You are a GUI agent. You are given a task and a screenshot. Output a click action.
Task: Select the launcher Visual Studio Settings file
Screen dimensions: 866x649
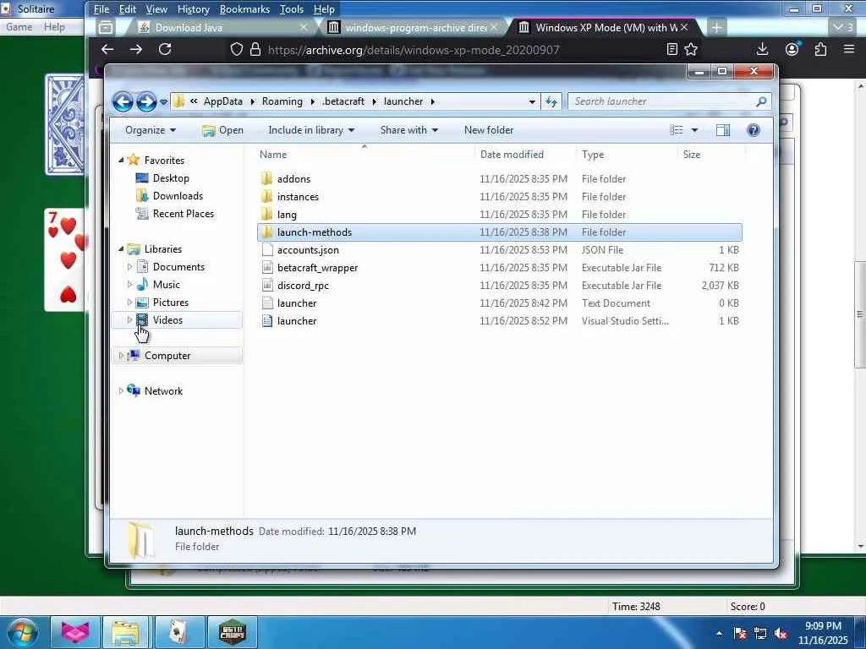tap(499, 320)
